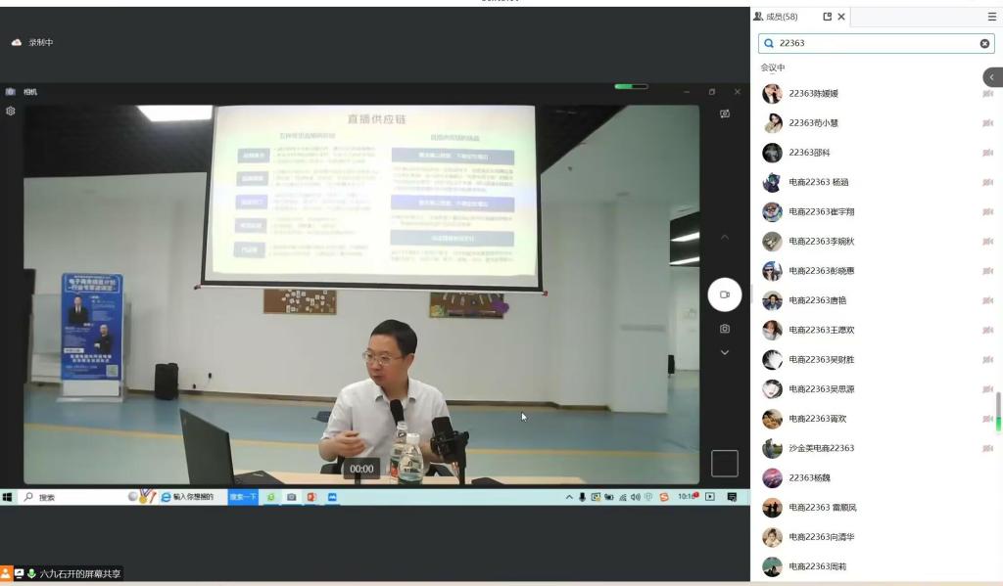1003x586 pixels.
Task: Open the camera app settings gear
Action: (x=11, y=111)
